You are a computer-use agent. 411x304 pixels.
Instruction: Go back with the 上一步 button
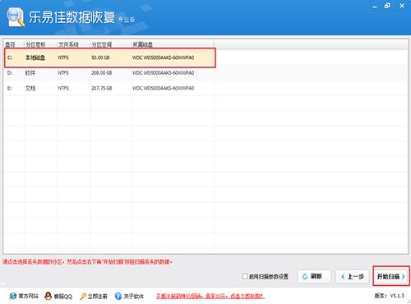click(x=353, y=277)
